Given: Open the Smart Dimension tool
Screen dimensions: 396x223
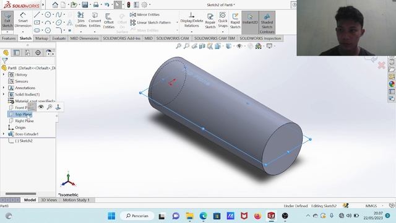Looking at the screenshot, I should pos(23,20).
